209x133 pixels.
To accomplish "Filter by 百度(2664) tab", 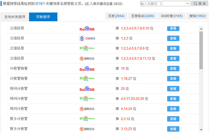I will [x=116, y=16].
